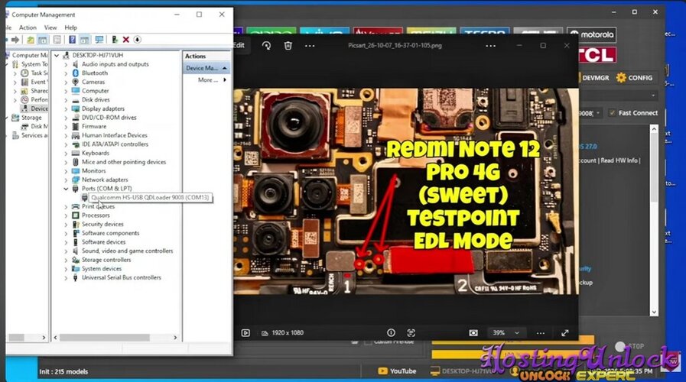Screen dimensions: 686x382
Task: Select Storage in the left console tree
Action: point(31,118)
